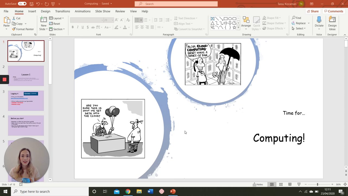This screenshot has height=196, width=348.
Task: Open the font size dropdown
Action: [x=113, y=20]
